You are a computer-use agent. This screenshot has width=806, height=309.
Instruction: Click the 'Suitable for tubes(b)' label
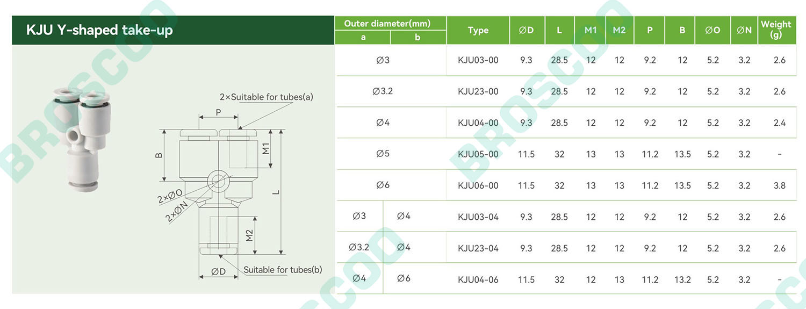[x=283, y=270]
